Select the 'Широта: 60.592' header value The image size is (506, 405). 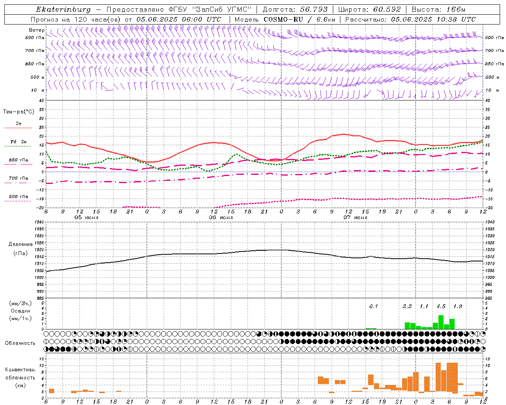(x=370, y=9)
